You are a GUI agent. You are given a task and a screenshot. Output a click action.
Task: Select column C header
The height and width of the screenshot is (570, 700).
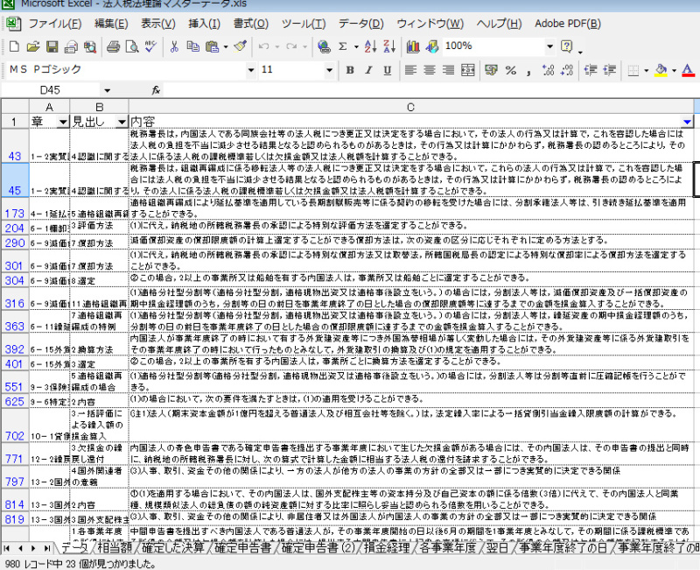[x=410, y=107]
